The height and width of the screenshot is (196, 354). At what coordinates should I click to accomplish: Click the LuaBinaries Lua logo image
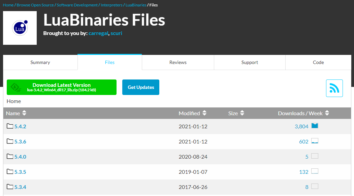(x=20, y=28)
